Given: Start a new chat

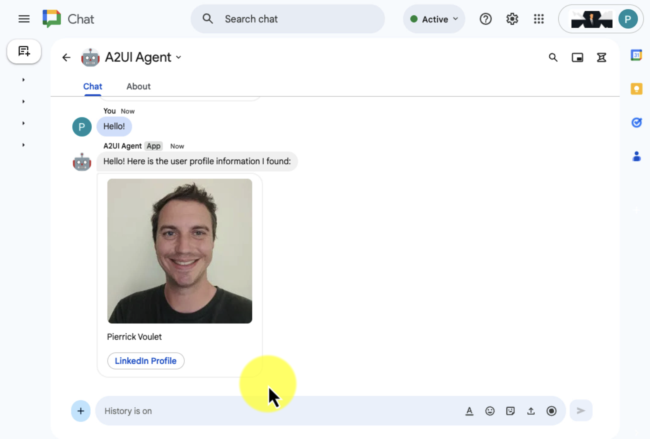Looking at the screenshot, I should click(x=24, y=51).
